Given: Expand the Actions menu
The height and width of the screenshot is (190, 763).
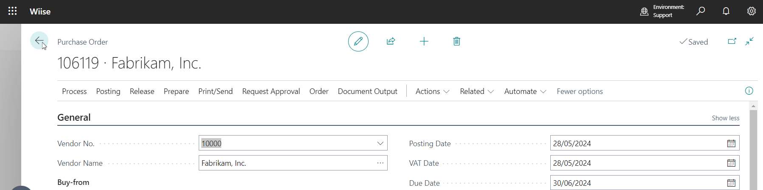Looking at the screenshot, I should point(432,91).
